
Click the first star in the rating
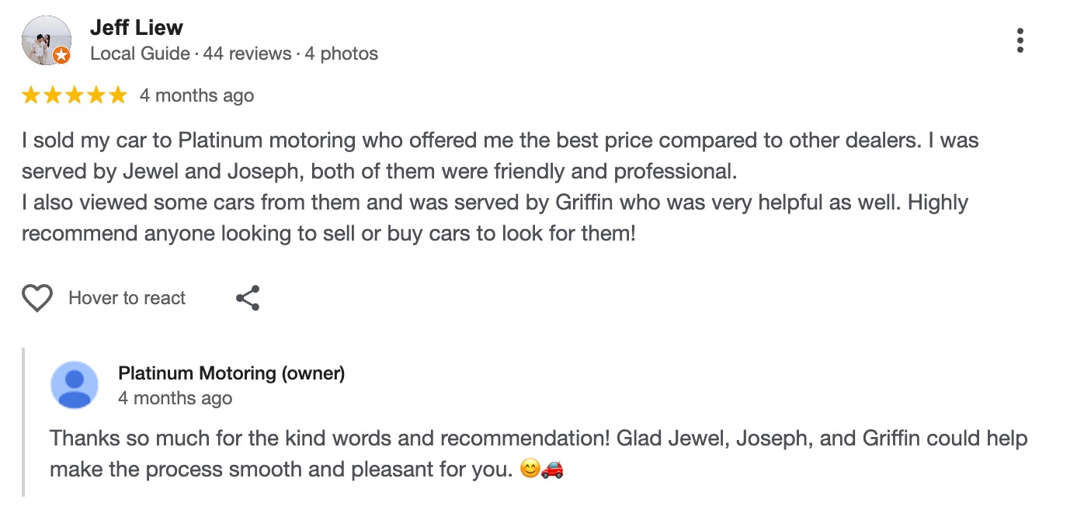[31, 95]
